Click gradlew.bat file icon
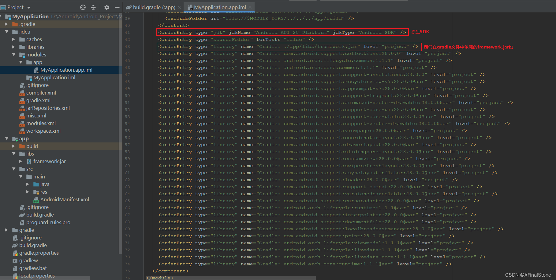 pos(15,268)
